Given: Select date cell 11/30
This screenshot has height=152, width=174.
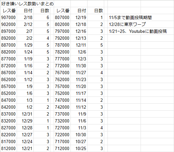Looking at the screenshot, I should 79,66.
